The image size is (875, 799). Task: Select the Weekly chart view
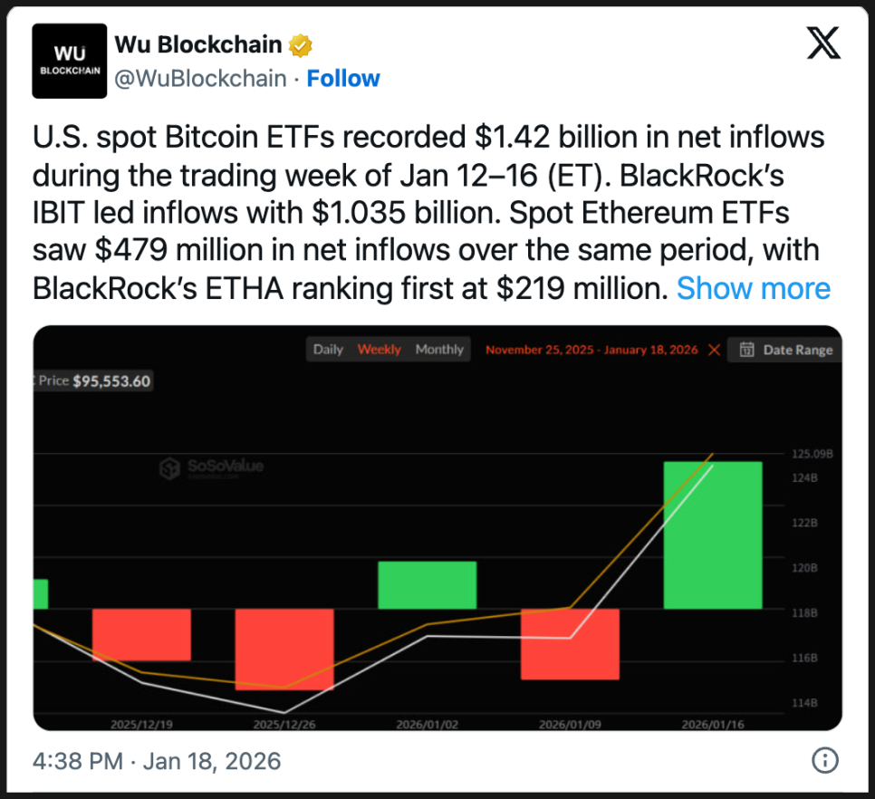[x=379, y=350]
